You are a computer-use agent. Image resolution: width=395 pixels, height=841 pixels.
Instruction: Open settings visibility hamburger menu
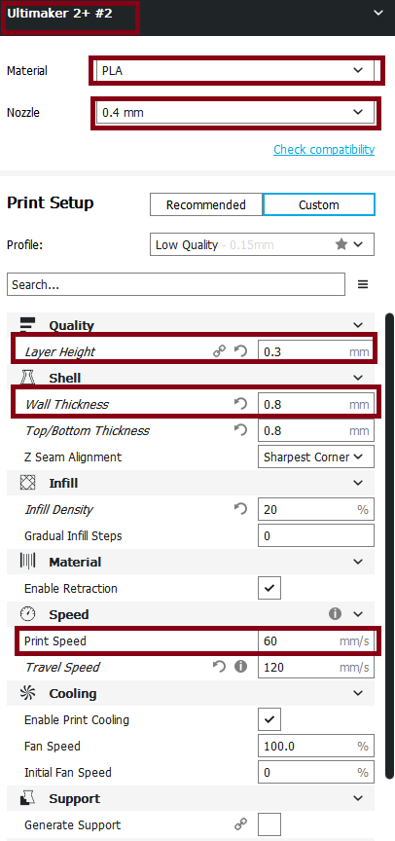pyautogui.click(x=363, y=284)
